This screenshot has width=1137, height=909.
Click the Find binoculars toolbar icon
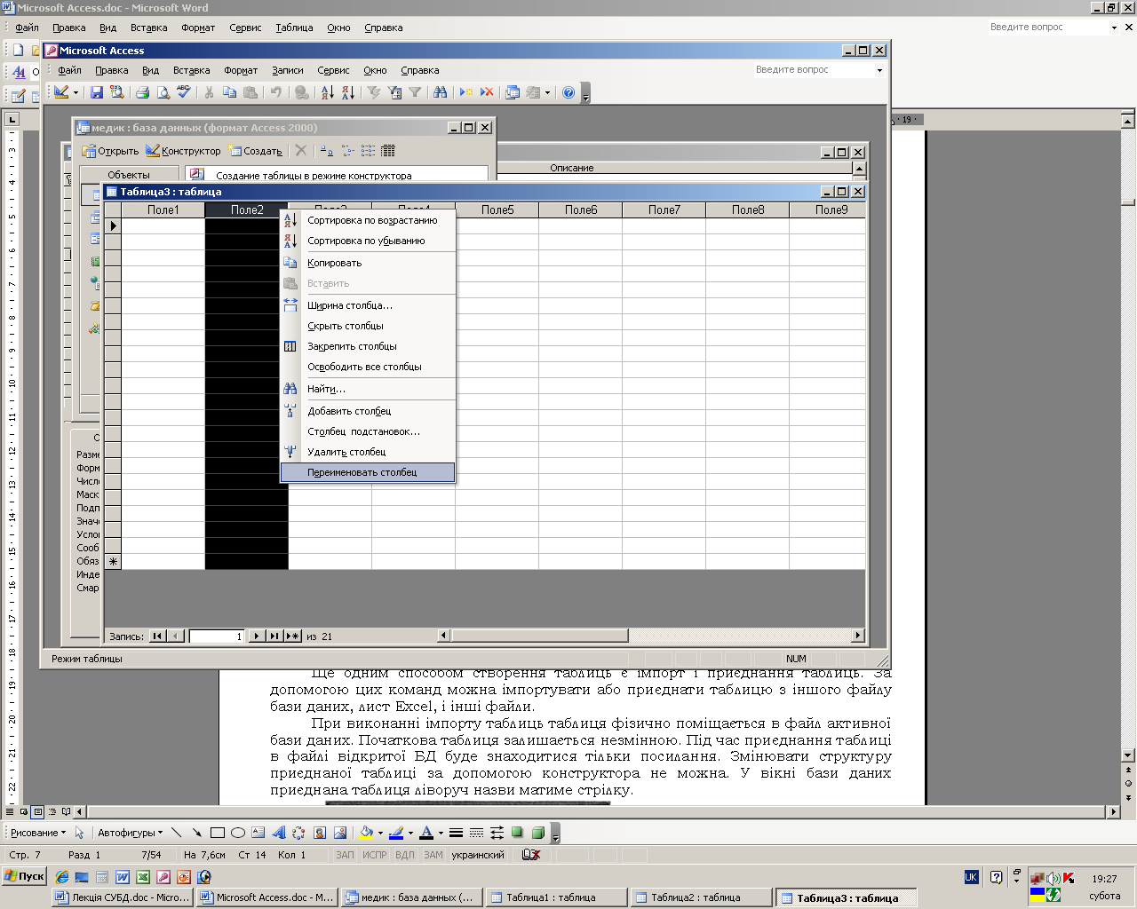pyautogui.click(x=440, y=92)
